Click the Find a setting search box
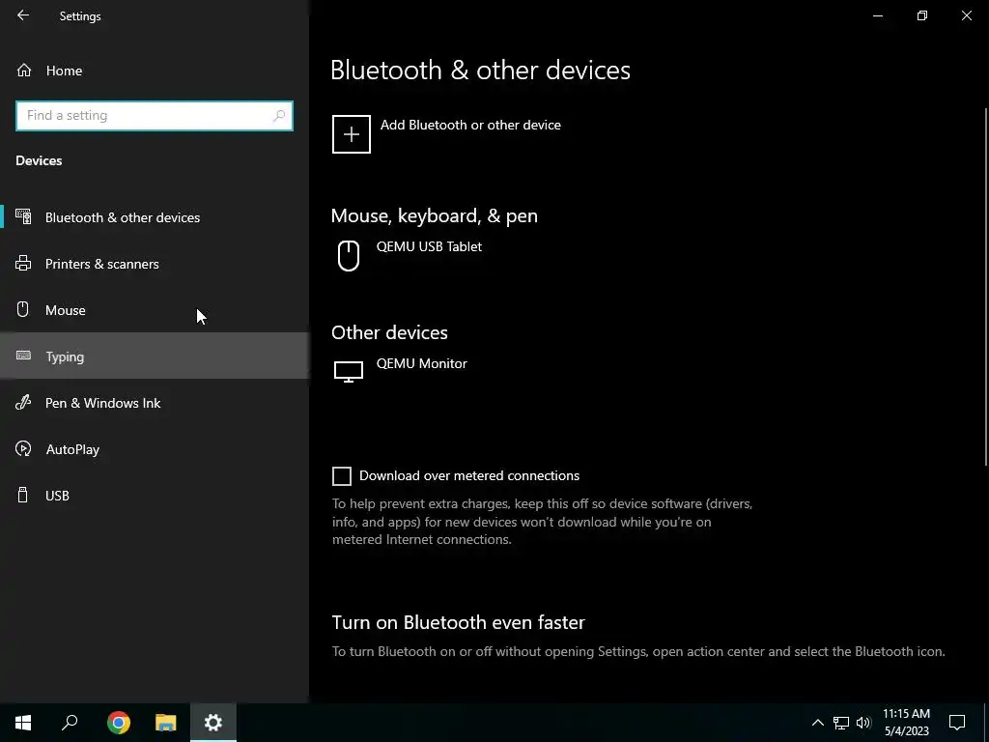The height and width of the screenshot is (742, 989). coord(155,116)
